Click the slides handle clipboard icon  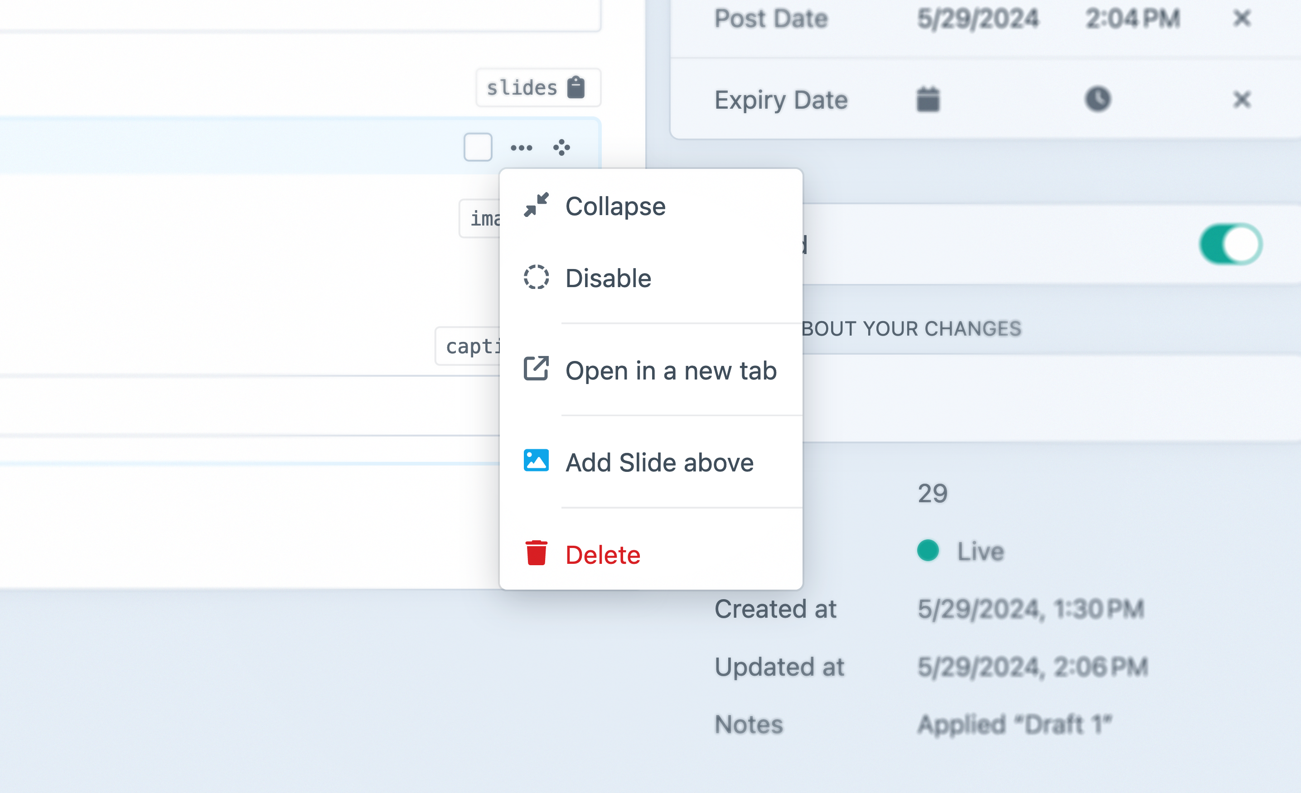[576, 87]
